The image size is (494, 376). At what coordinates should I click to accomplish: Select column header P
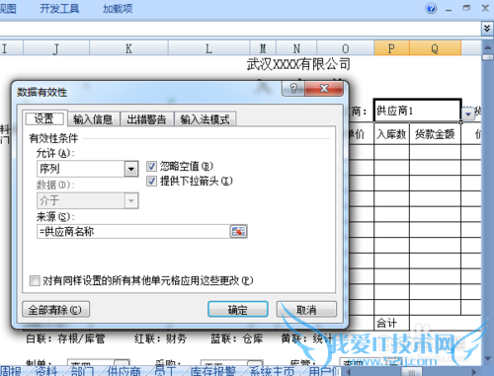point(391,48)
